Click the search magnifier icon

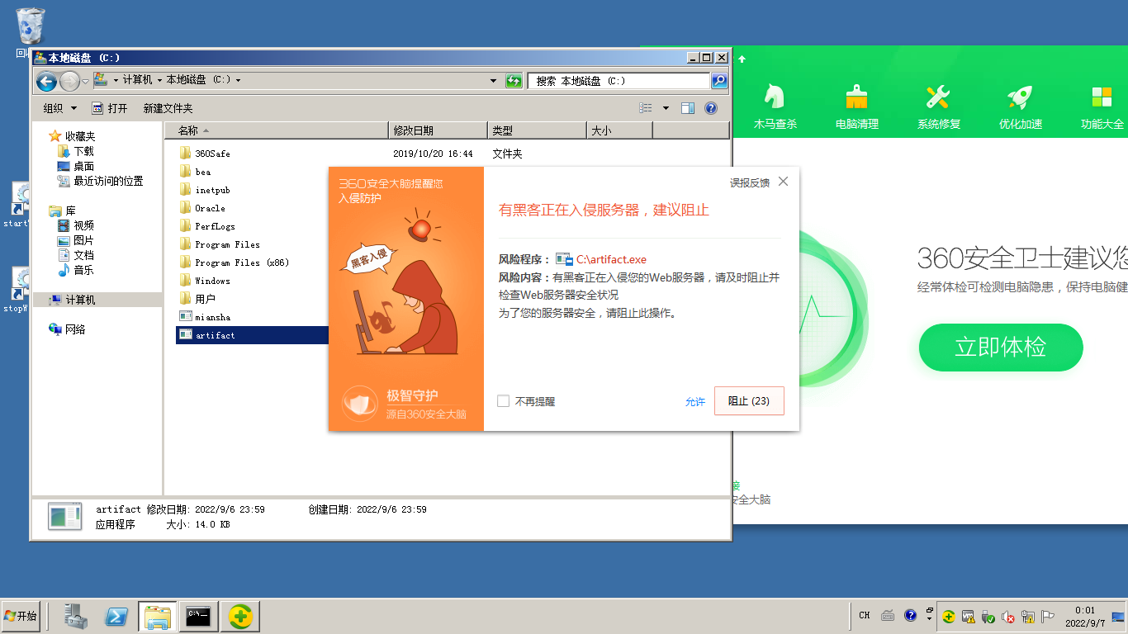coord(719,80)
